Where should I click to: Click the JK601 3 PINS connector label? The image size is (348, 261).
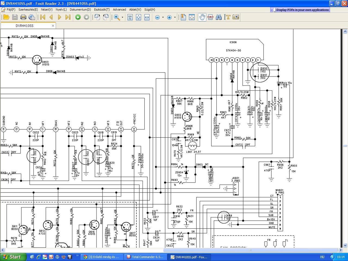pos(235,179)
